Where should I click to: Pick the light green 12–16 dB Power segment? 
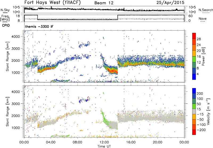click(x=194, y=59)
